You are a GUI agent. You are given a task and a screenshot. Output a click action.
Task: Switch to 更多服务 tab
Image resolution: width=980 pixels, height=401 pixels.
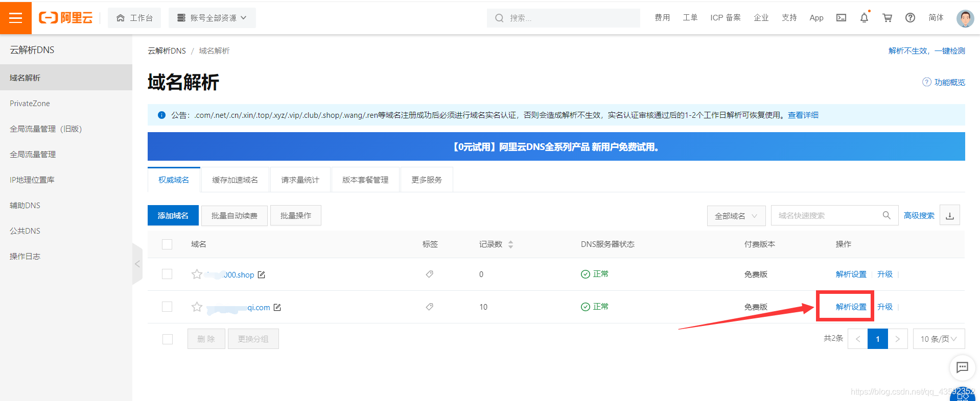[427, 180]
